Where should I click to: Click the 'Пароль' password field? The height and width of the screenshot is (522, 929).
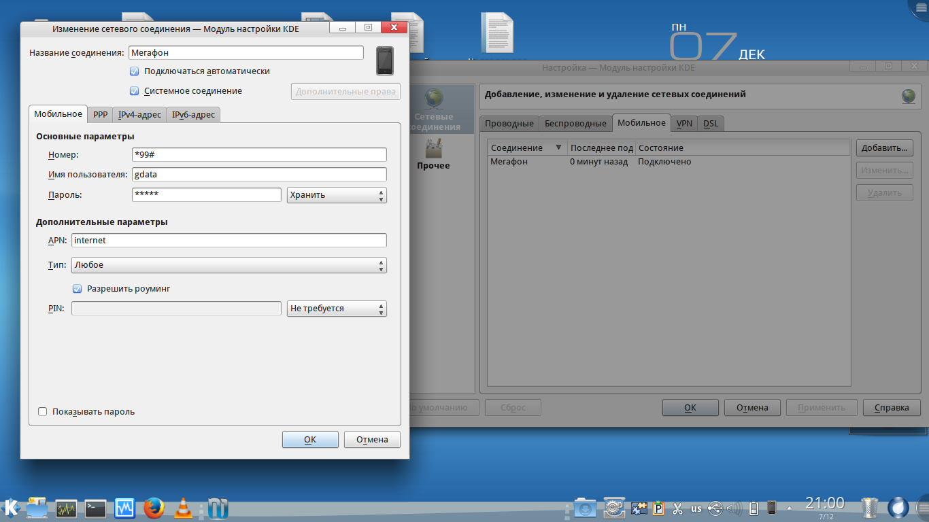(x=206, y=195)
